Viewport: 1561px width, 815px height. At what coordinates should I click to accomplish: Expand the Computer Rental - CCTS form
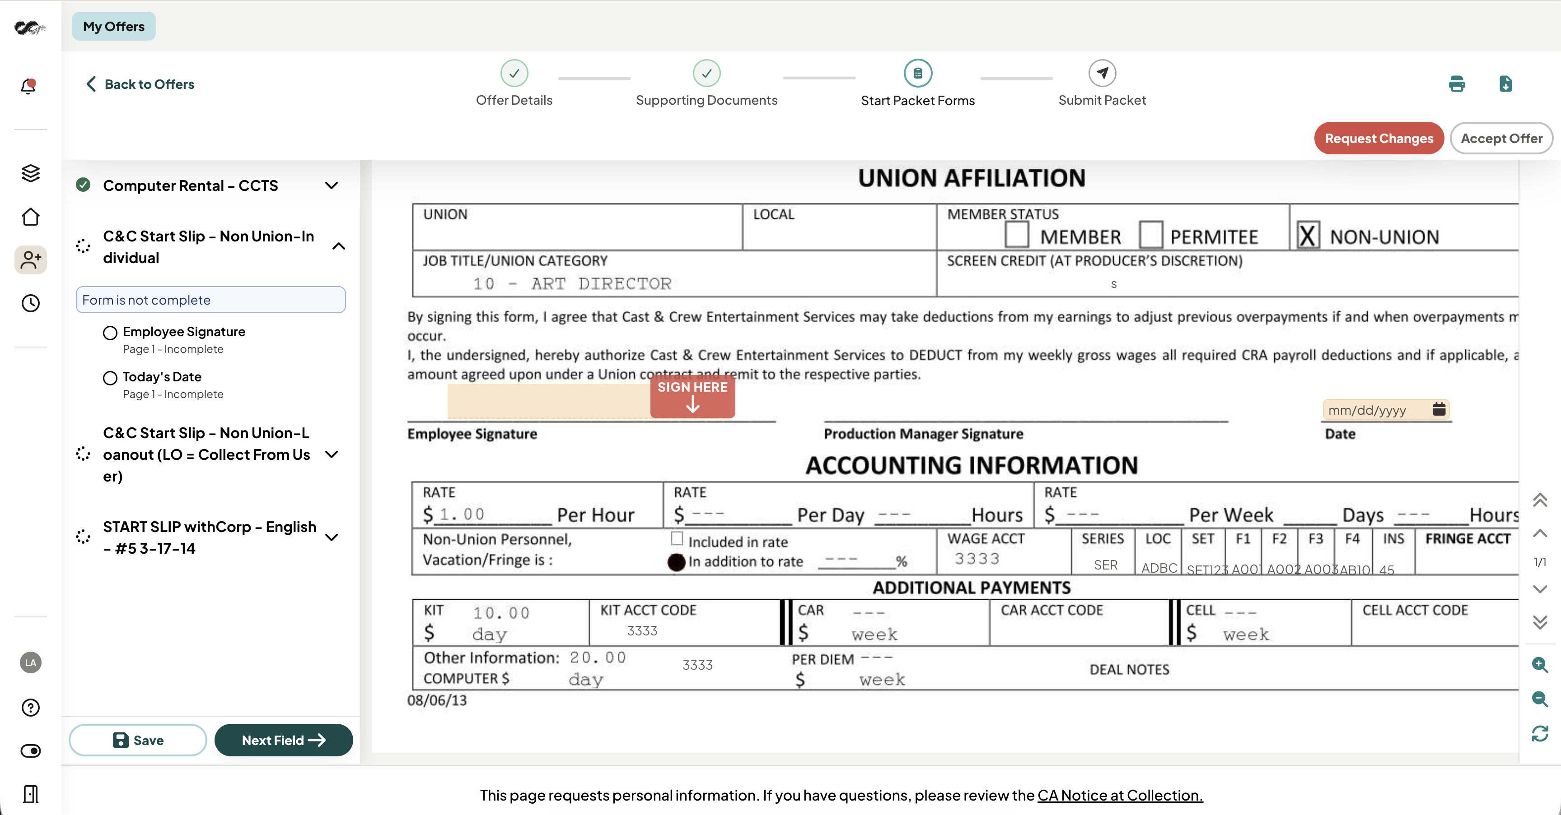332,185
